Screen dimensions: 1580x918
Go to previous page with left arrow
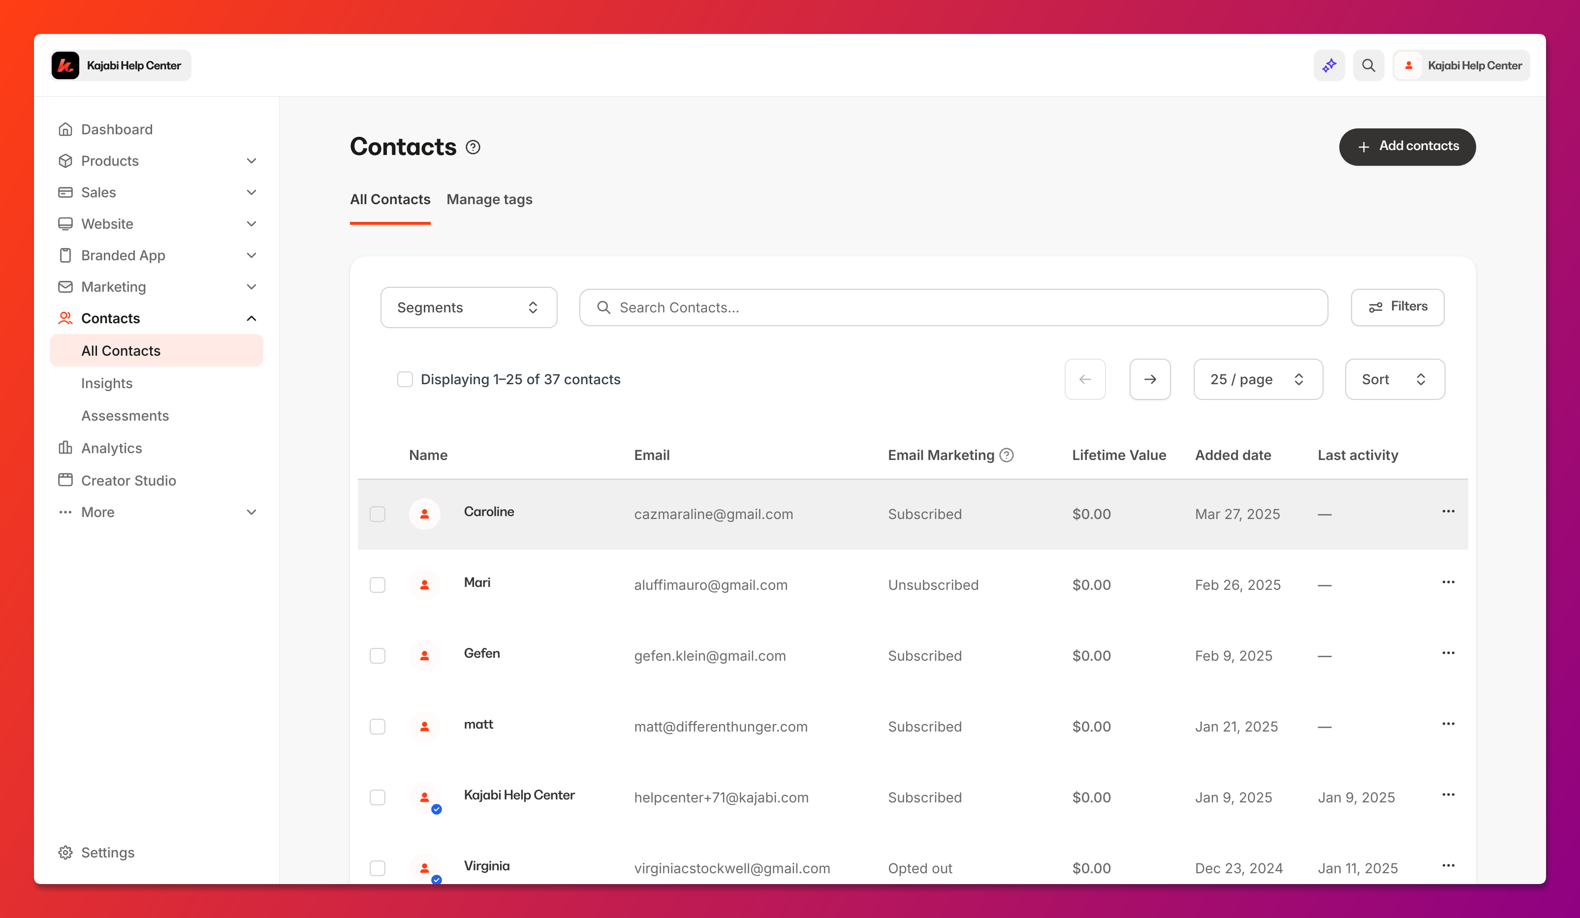pos(1085,379)
